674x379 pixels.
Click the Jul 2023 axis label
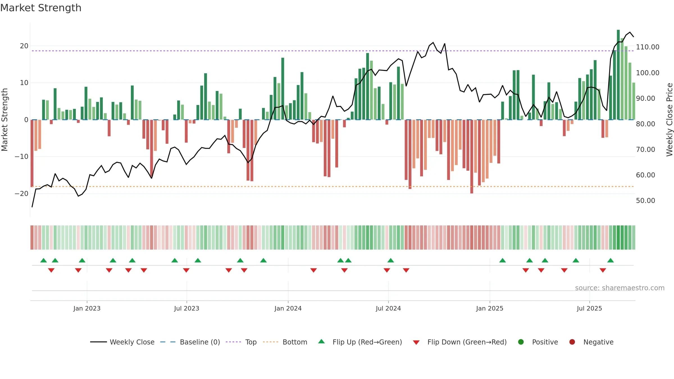coord(186,308)
